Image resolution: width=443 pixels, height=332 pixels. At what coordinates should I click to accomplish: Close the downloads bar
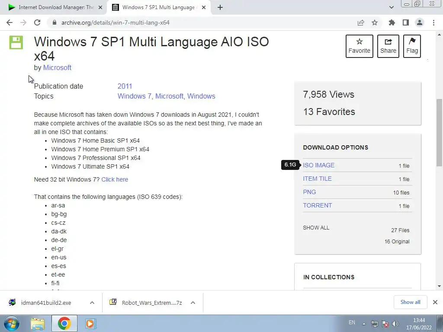(435, 302)
